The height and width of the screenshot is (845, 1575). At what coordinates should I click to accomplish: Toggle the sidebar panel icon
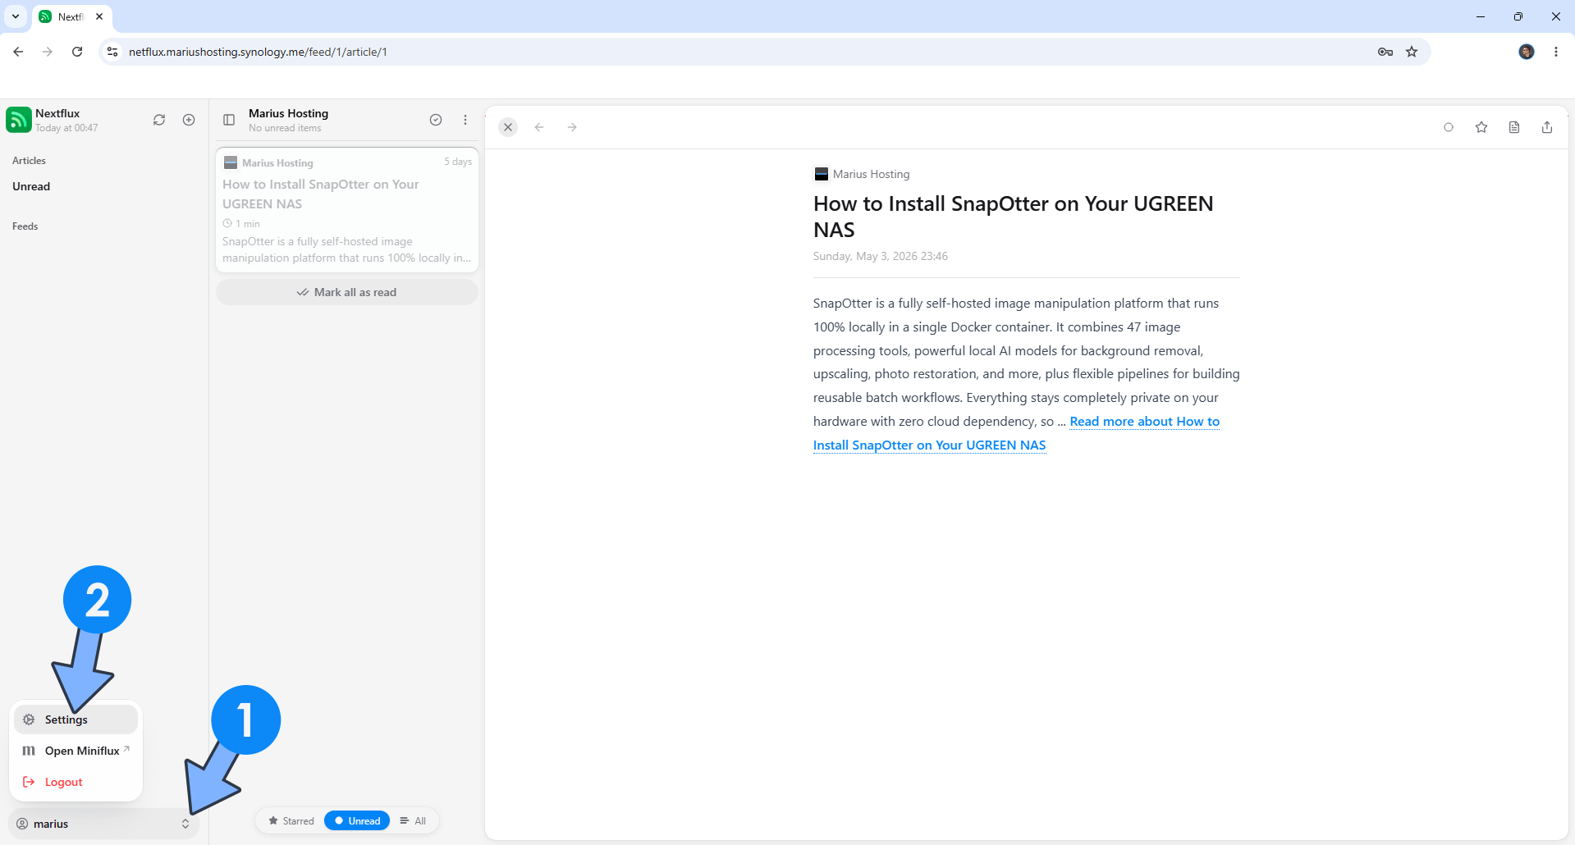tap(229, 120)
